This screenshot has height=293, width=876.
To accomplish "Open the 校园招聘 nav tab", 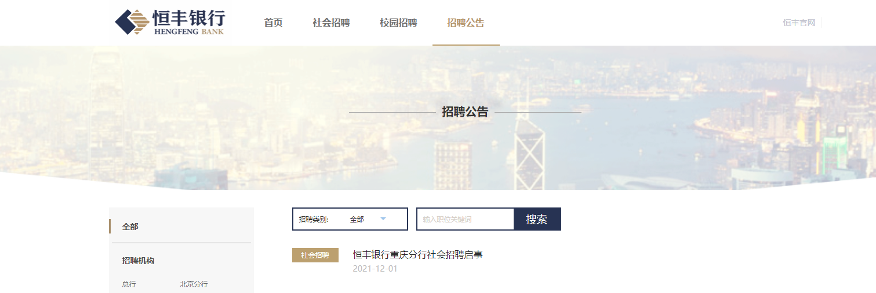I will point(398,23).
